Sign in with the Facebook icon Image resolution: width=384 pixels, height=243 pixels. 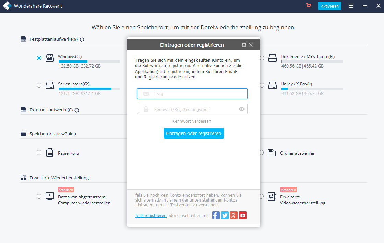[x=216, y=215]
